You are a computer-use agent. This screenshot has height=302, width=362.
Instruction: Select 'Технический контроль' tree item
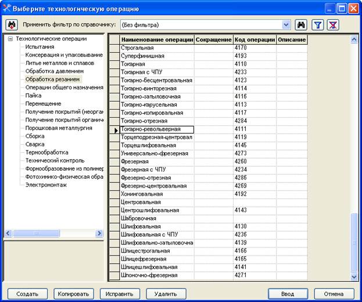coord(55,160)
